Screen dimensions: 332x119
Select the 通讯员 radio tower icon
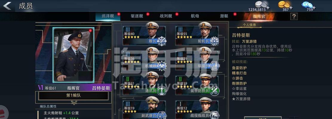click(162, 91)
